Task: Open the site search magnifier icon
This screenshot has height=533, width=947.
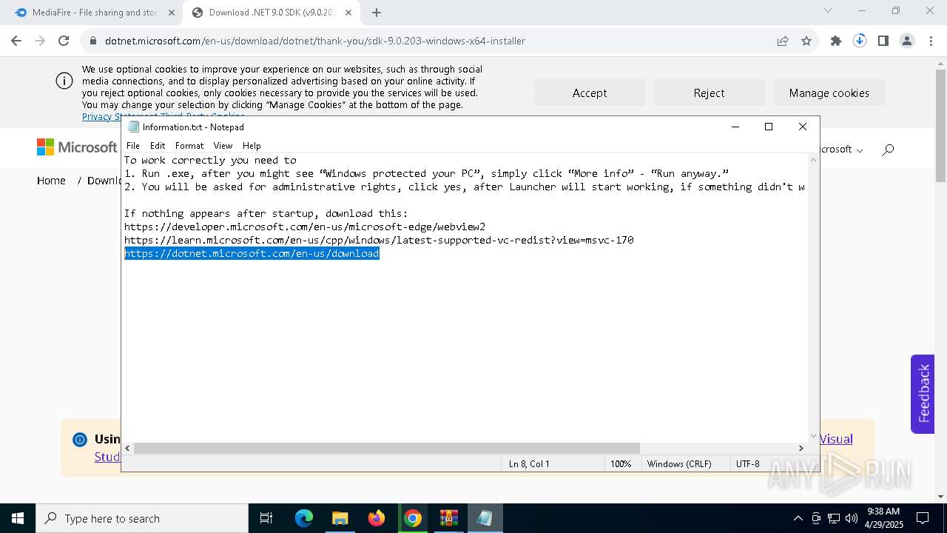Action: click(888, 150)
